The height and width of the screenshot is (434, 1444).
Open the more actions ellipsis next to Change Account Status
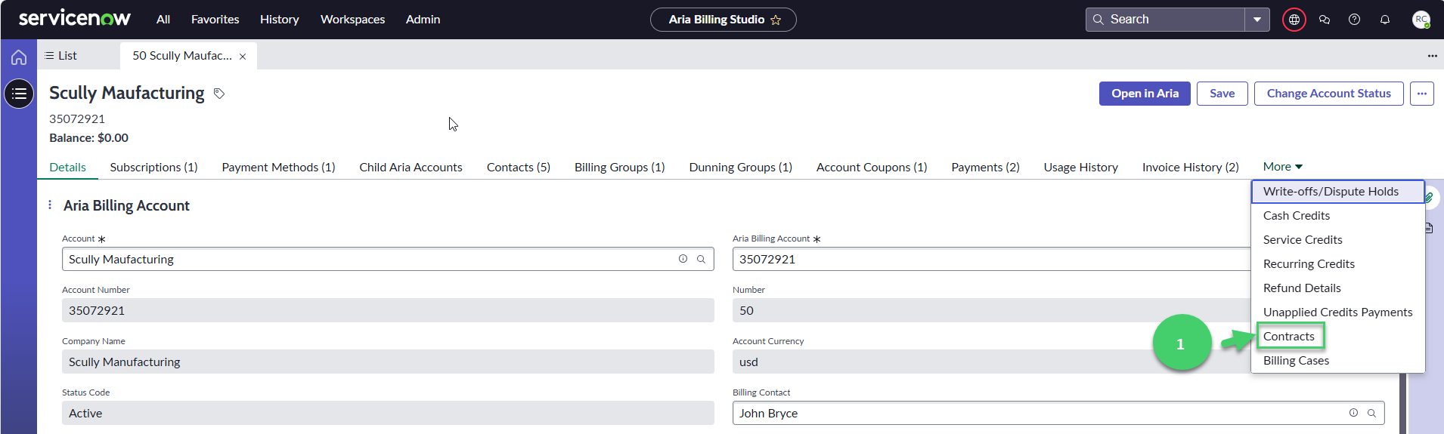[x=1422, y=94]
